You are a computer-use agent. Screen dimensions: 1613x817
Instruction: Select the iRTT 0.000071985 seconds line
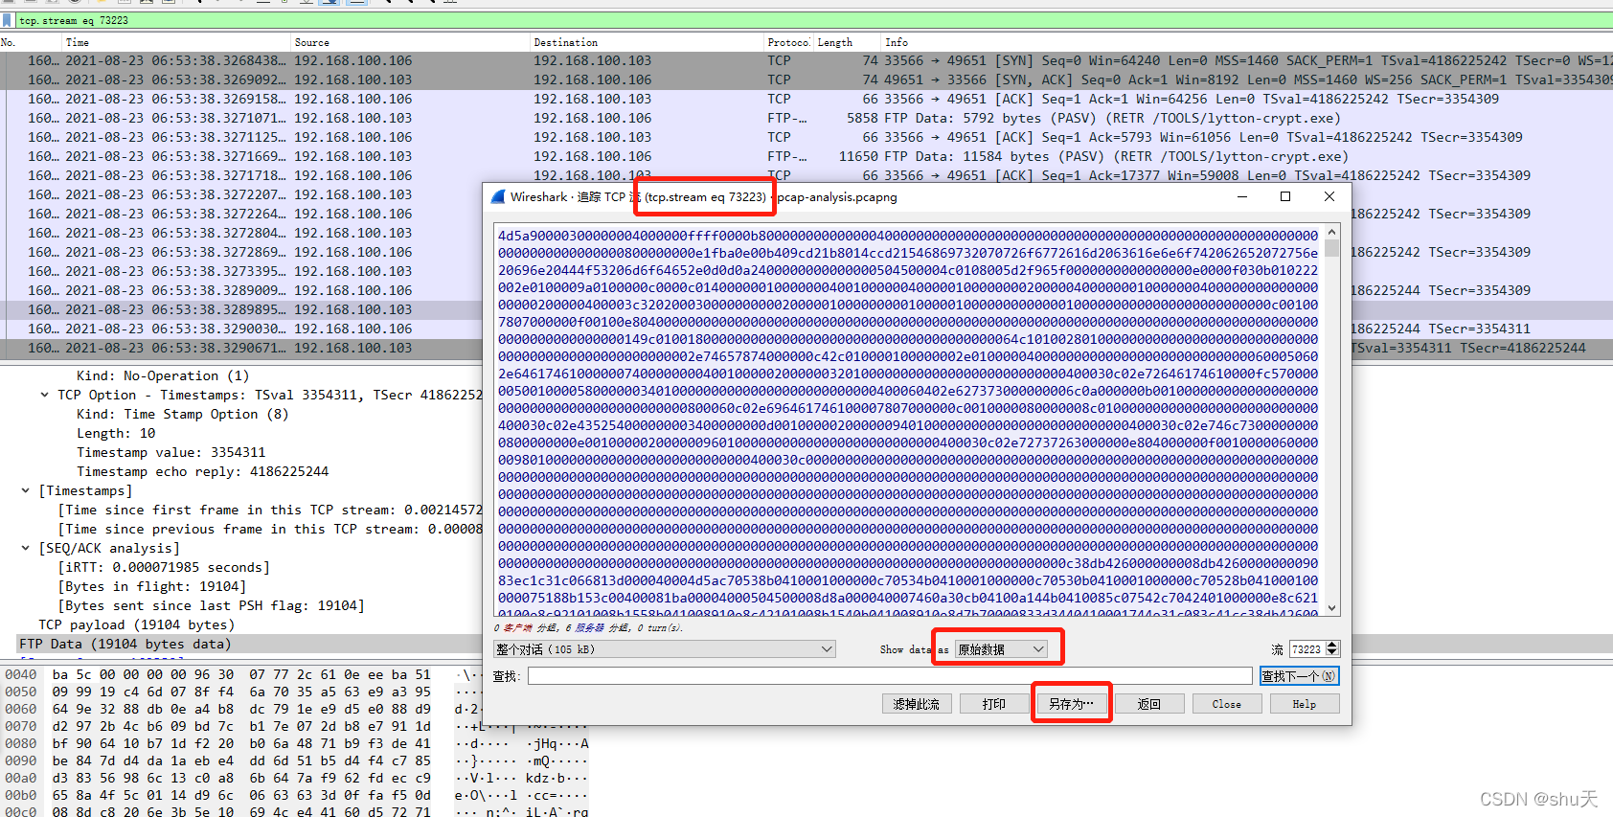(164, 567)
